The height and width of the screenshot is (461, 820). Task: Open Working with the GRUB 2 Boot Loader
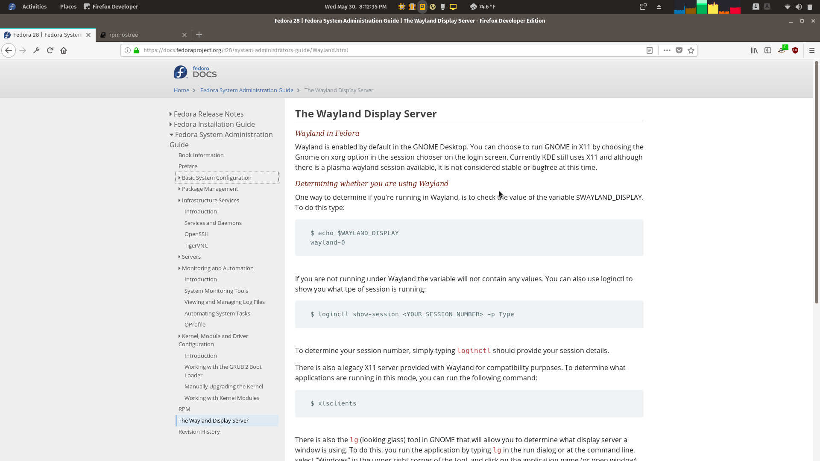tap(223, 371)
